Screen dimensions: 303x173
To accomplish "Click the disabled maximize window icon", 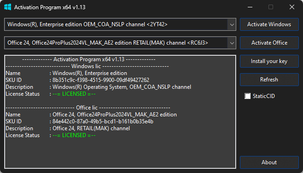I will point(271,7).
